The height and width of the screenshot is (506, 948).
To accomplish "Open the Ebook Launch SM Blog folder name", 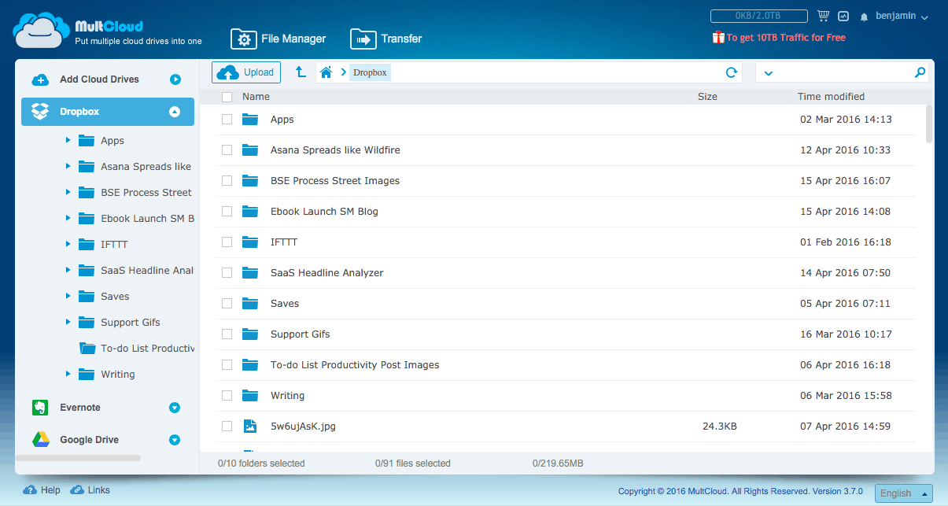I will [x=324, y=212].
